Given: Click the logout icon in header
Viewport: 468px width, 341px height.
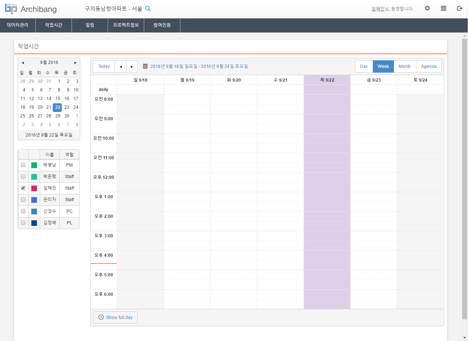Looking at the screenshot, I should [460, 8].
